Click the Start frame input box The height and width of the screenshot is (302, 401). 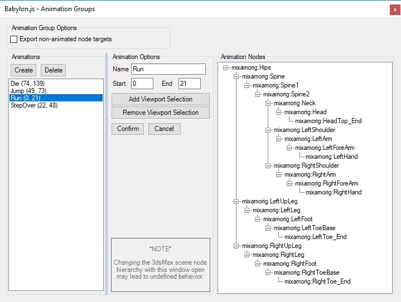(142, 84)
